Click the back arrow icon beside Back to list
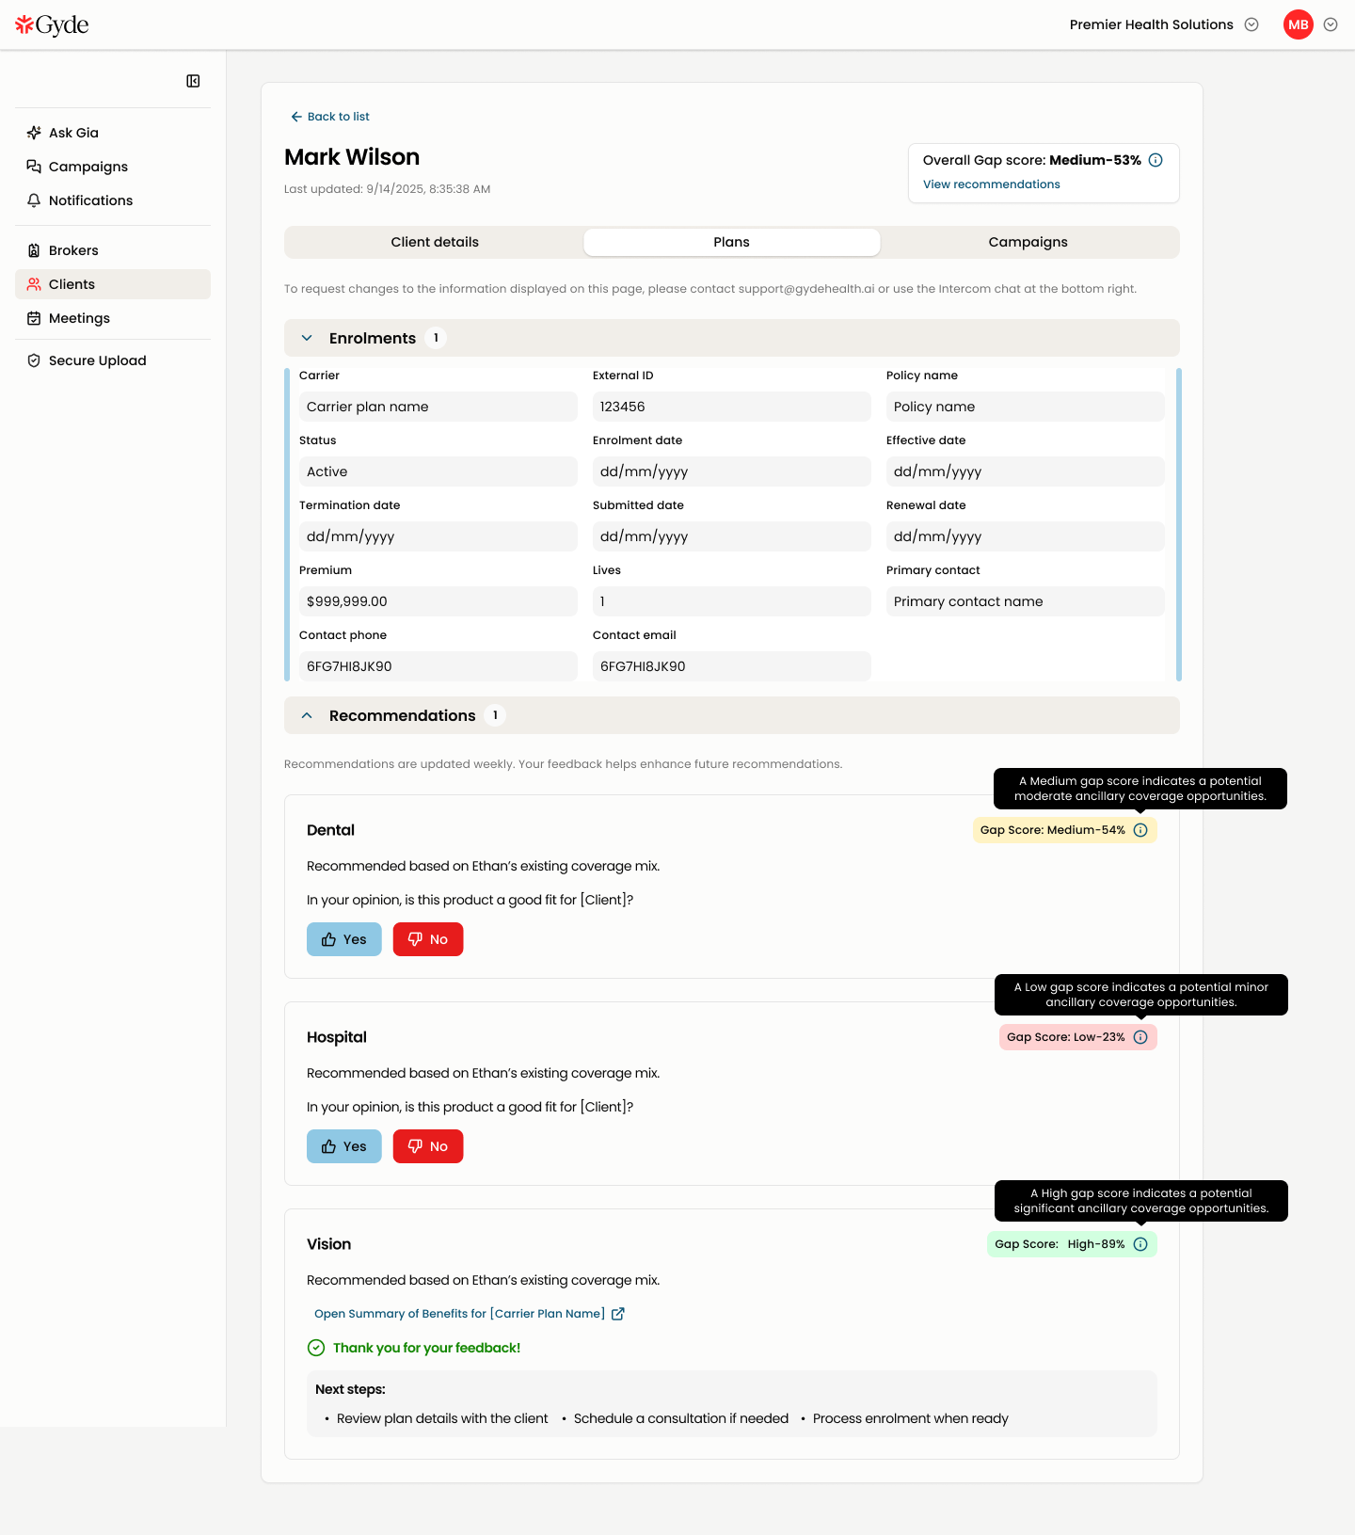The width and height of the screenshot is (1355, 1535). [x=296, y=117]
